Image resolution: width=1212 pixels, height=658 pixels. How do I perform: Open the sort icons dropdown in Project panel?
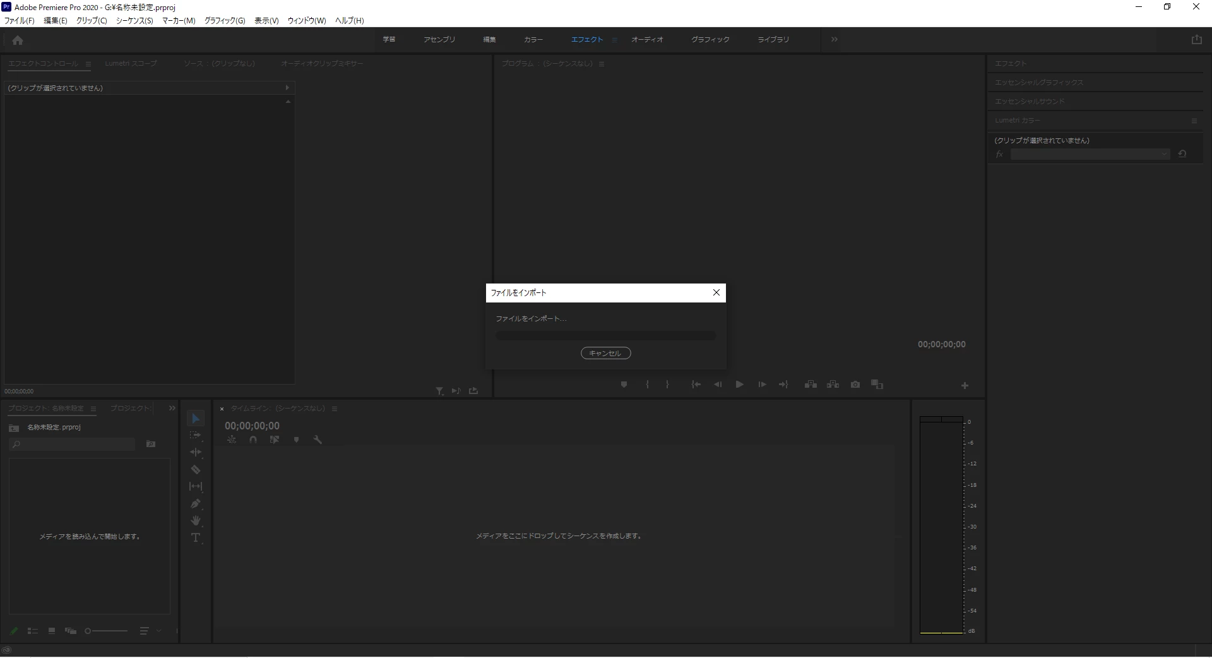pos(150,631)
